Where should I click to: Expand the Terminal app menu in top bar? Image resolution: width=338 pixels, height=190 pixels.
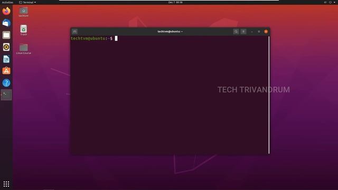coord(27,2)
